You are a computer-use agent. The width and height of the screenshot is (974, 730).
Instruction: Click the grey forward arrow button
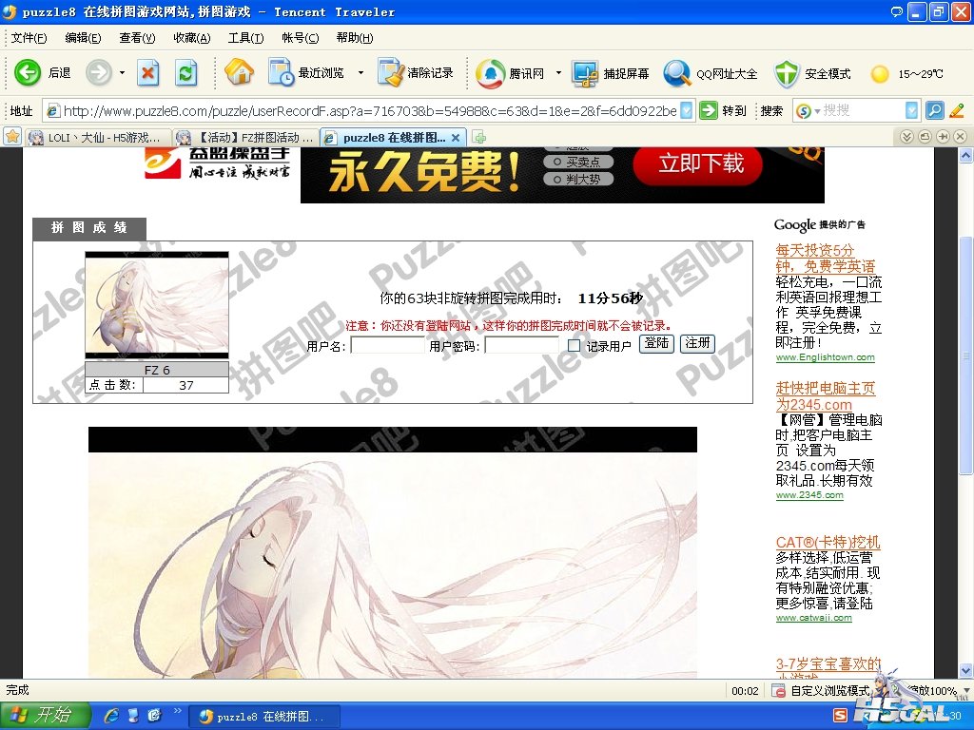click(x=98, y=73)
